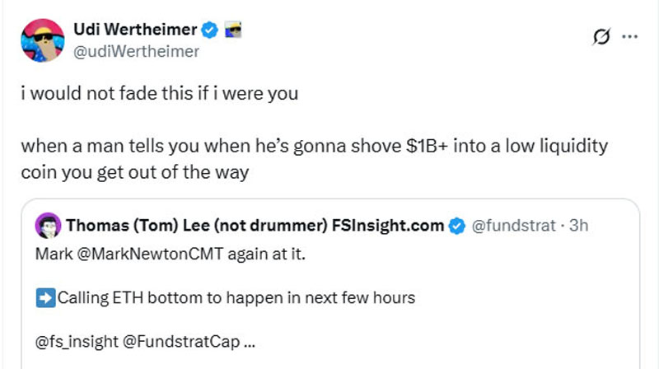Viewport: 659px width, 369px height.
Task: Open the Thomas (Tom) Lee quoted author name
Action: 255,225
